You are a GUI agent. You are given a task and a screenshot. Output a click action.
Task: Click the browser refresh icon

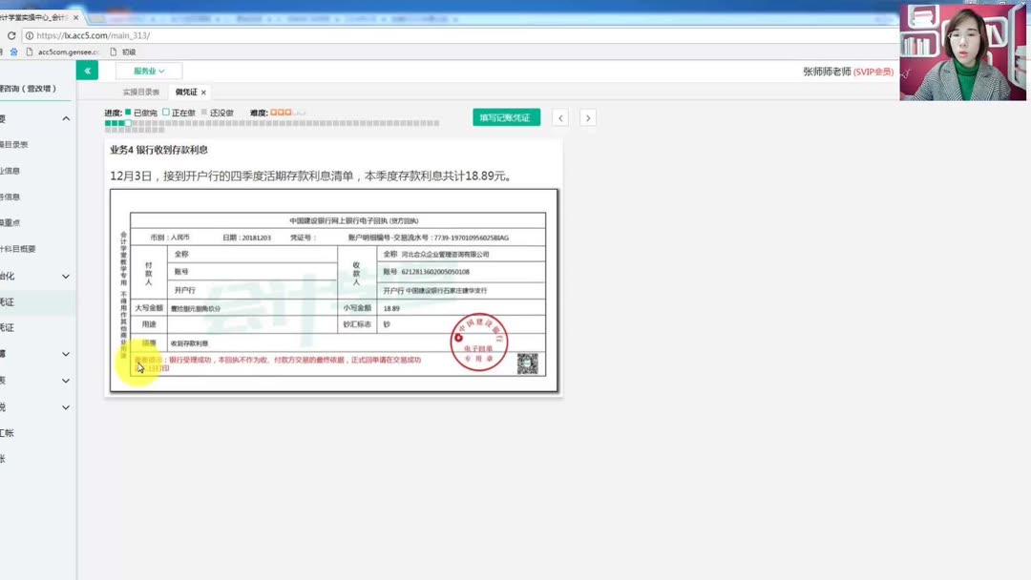click(x=11, y=35)
